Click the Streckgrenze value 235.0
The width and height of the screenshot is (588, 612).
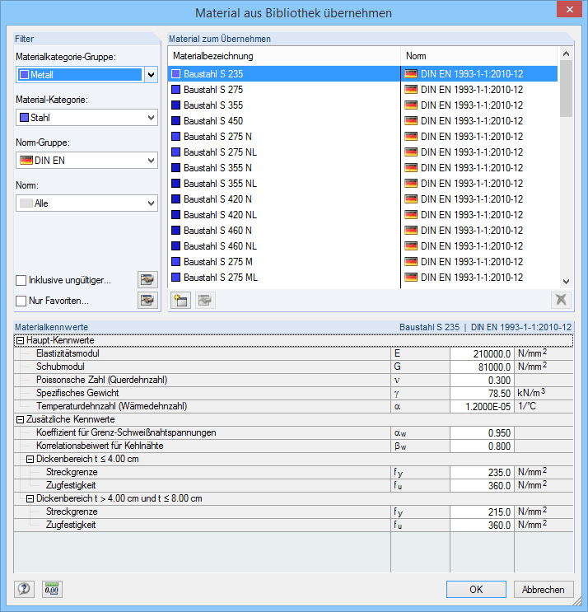pos(482,472)
